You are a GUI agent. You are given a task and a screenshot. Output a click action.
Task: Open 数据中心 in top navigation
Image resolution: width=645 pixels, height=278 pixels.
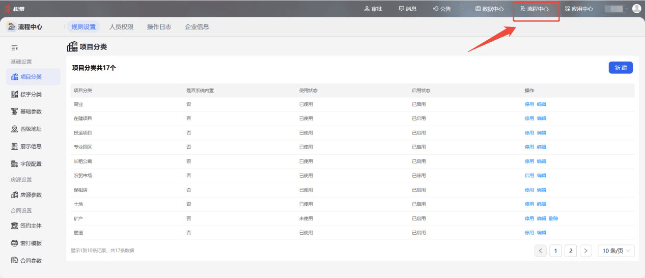point(489,9)
